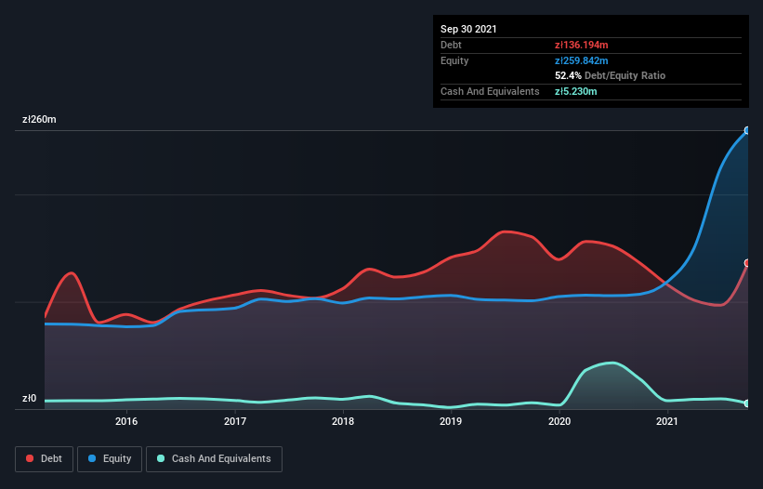
Task: Click the blue Equity legend dot
Action: coord(92,458)
